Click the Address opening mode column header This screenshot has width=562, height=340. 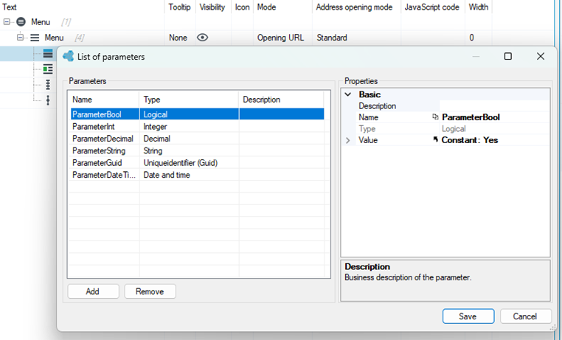pos(356,7)
